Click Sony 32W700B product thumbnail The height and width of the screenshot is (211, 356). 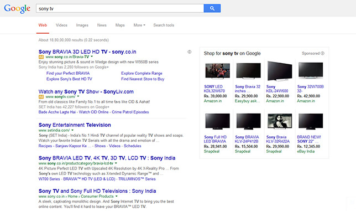(x=311, y=71)
